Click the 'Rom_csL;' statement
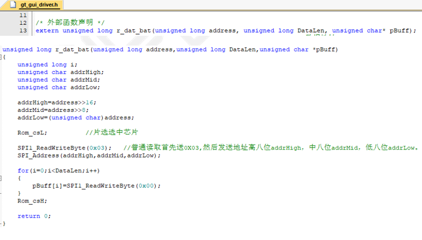Image resolution: width=422 pixels, height=240 pixels. coord(32,133)
